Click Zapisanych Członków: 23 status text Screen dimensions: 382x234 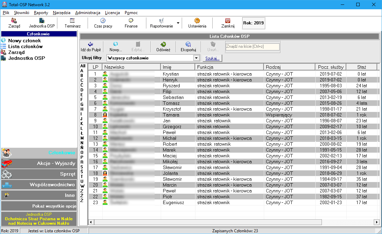click(x=235, y=231)
